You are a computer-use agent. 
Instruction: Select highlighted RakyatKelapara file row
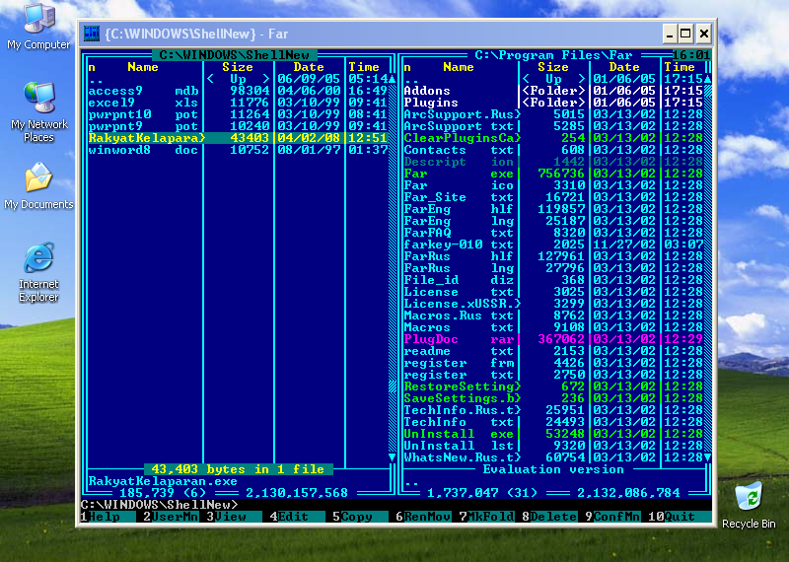click(238, 138)
